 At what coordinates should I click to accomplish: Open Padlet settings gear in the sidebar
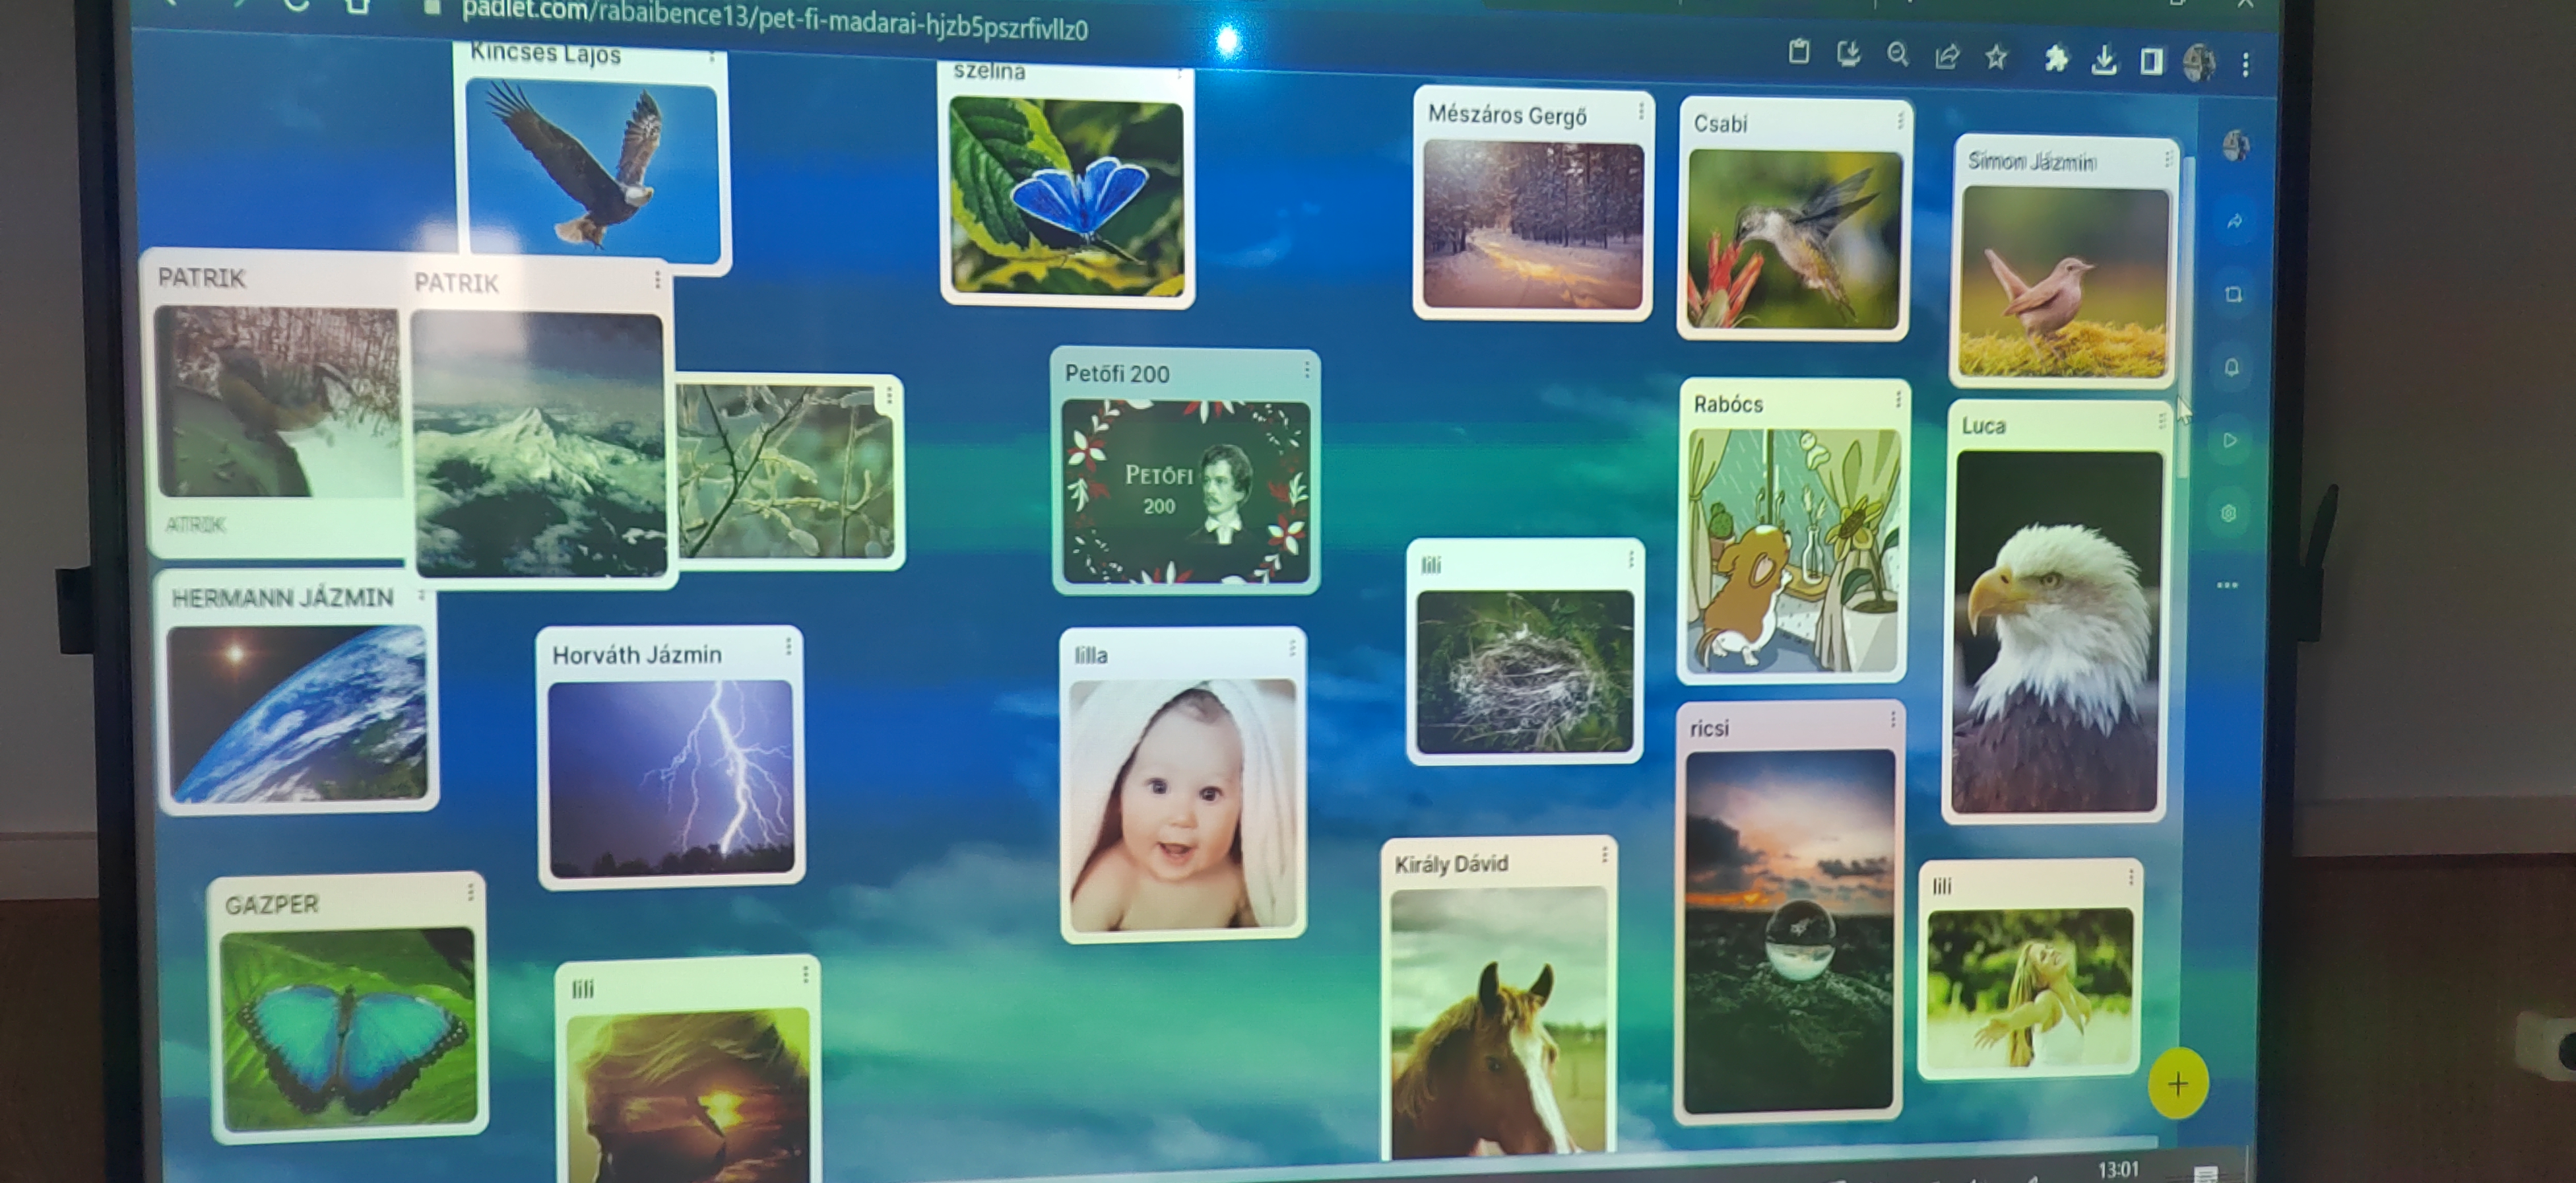(x=2228, y=514)
